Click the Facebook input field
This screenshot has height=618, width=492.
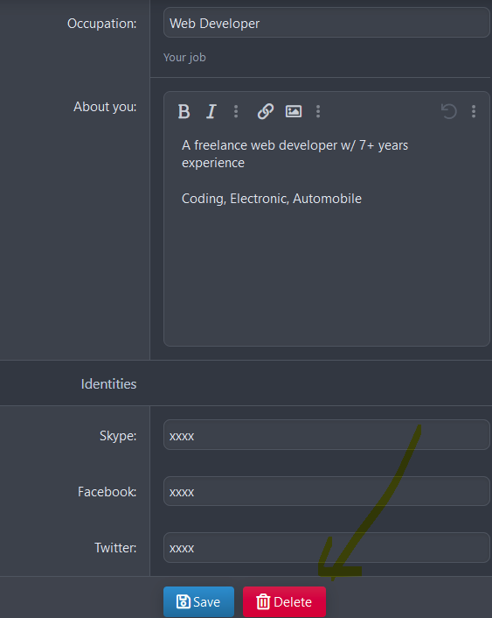[x=326, y=491]
